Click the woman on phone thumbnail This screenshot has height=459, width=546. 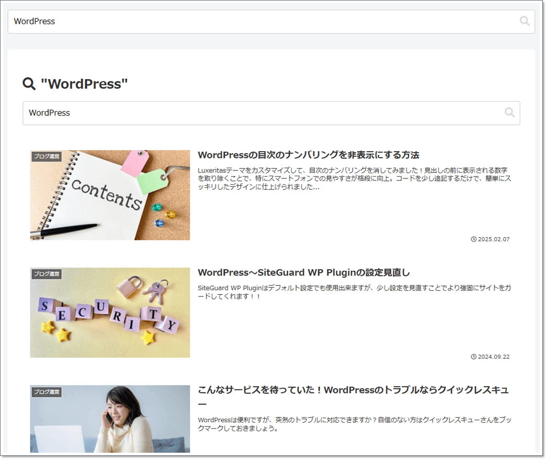click(110, 420)
